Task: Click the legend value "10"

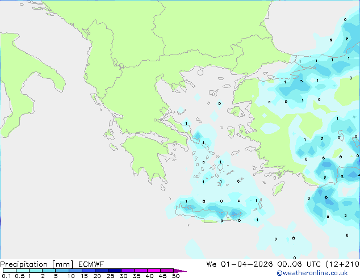Action: (x=71, y=276)
